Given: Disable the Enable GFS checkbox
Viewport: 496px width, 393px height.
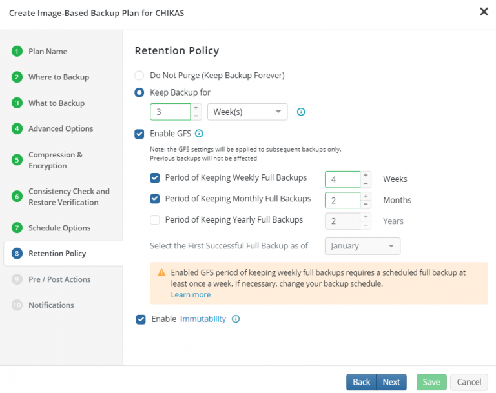Looking at the screenshot, I should (x=139, y=134).
